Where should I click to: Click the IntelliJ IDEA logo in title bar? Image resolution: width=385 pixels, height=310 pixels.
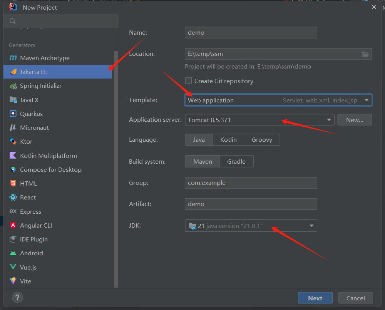13,7
